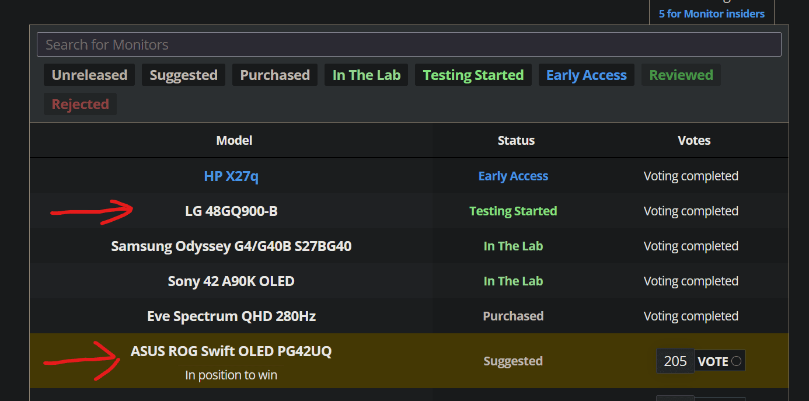Toggle the In The Lab filter
Screen dimensions: 809x401
(367, 75)
